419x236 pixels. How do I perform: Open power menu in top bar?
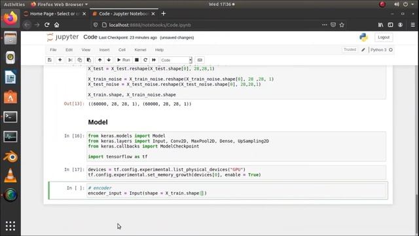pyautogui.click(x=406, y=5)
